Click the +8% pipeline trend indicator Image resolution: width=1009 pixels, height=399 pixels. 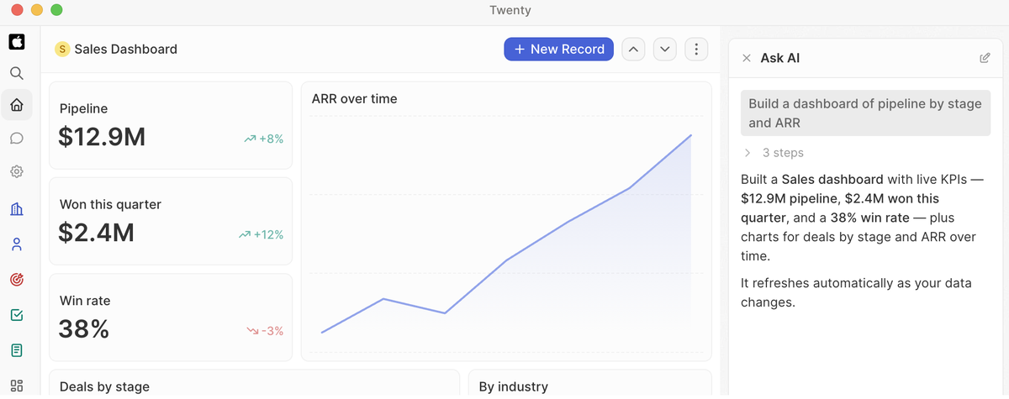point(264,139)
